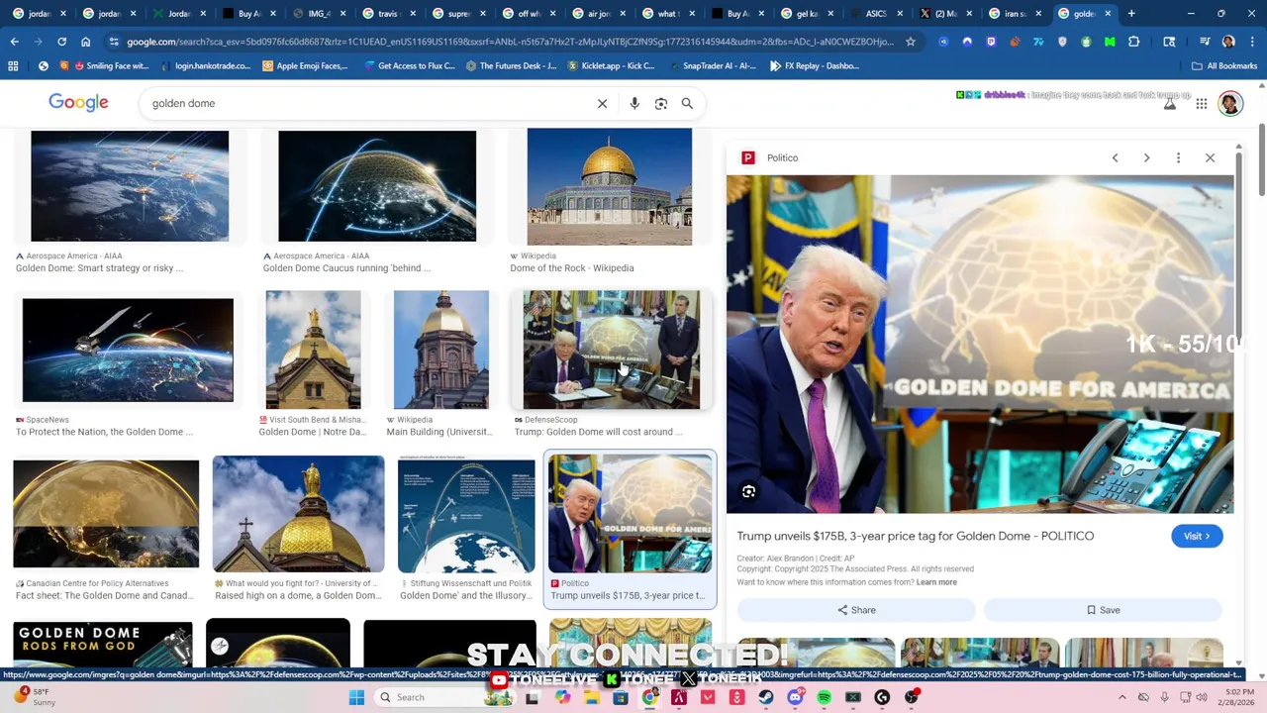Open the browser home page
Image resolution: width=1267 pixels, height=713 pixels.
click(85, 42)
